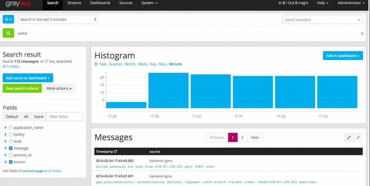Open the Search tab in navbar
Image resolution: width=370 pixels, height=186 pixels.
[x=53, y=3]
